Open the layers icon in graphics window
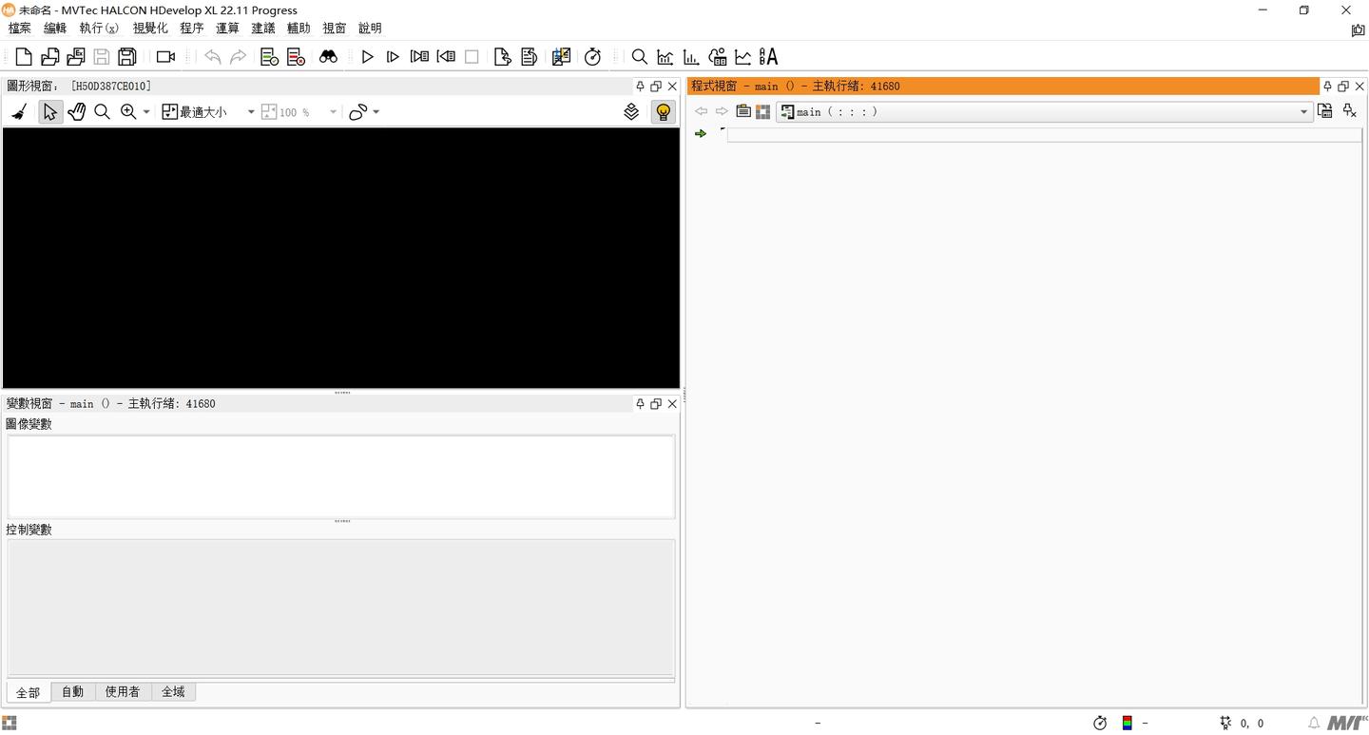 pyautogui.click(x=631, y=112)
